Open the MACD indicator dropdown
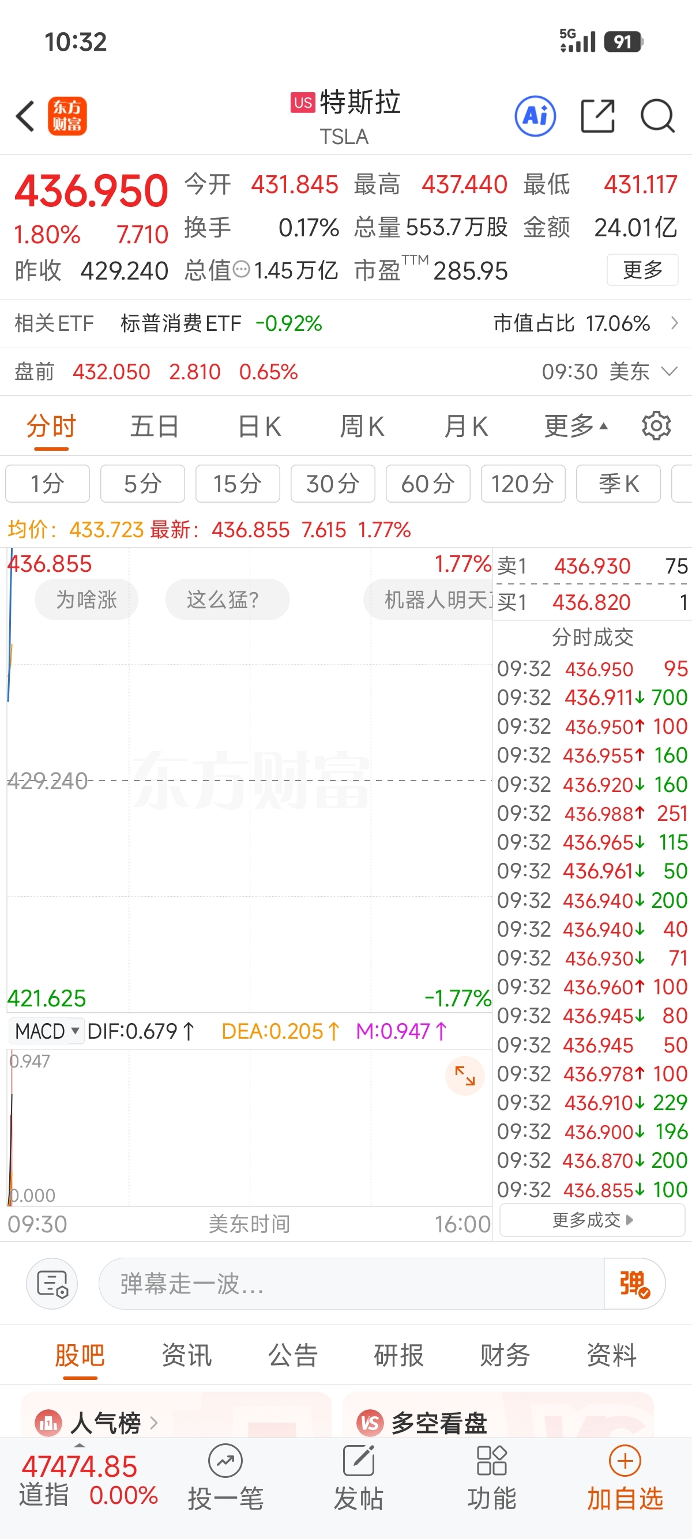The width and height of the screenshot is (692, 1539). [47, 1031]
